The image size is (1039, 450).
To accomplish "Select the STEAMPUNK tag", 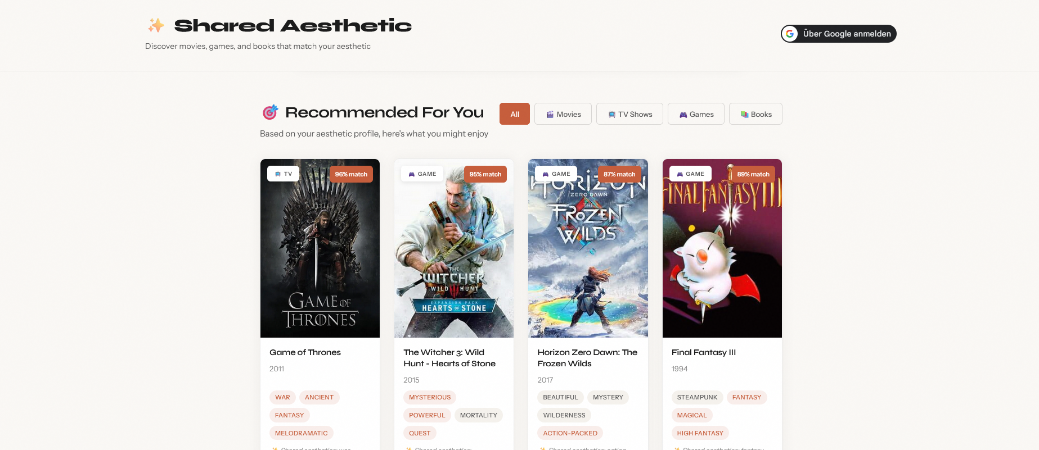I will (x=697, y=397).
